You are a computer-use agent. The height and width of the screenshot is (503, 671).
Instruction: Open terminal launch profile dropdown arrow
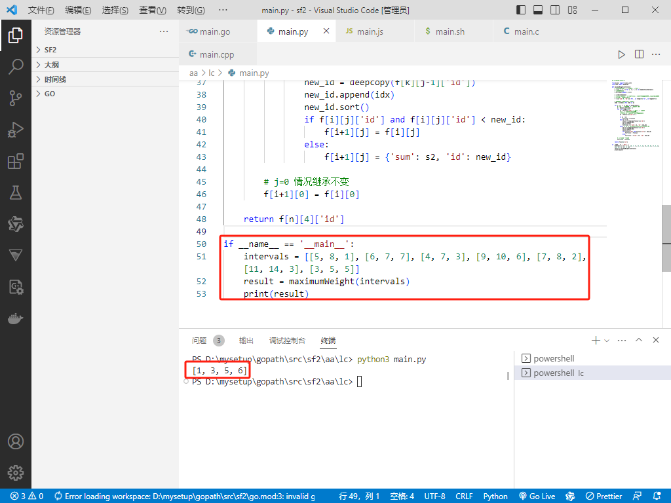point(607,341)
